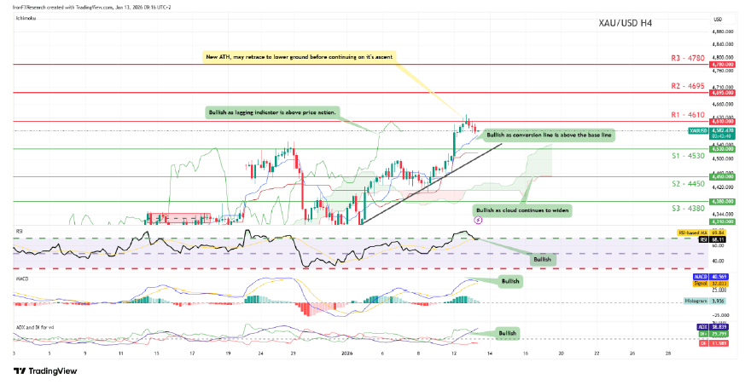Select the RSI pane title label
The image size is (745, 385).
tap(19, 232)
